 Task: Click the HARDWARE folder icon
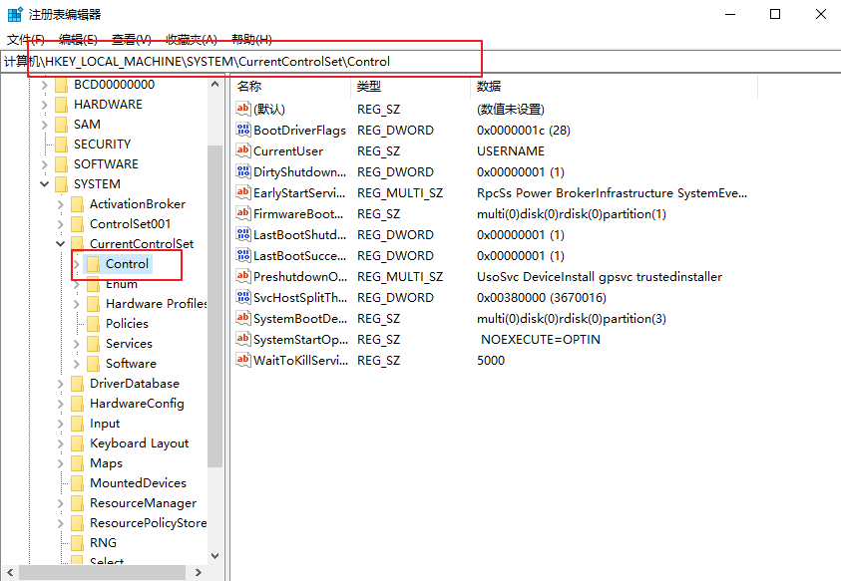61,105
